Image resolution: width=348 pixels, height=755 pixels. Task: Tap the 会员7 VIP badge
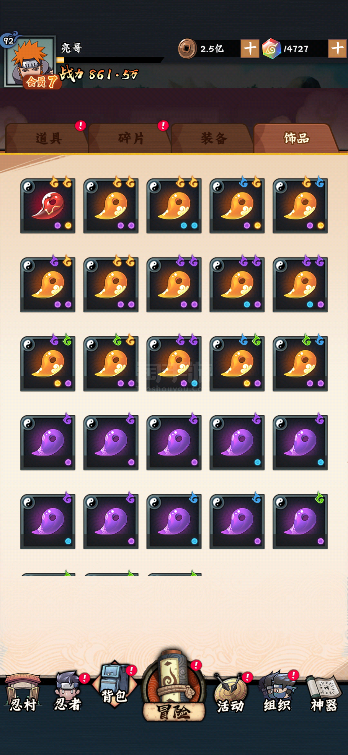(x=42, y=82)
